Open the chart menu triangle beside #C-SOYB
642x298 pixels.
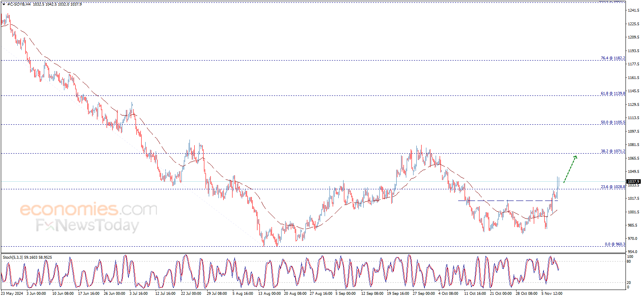tap(4, 4)
